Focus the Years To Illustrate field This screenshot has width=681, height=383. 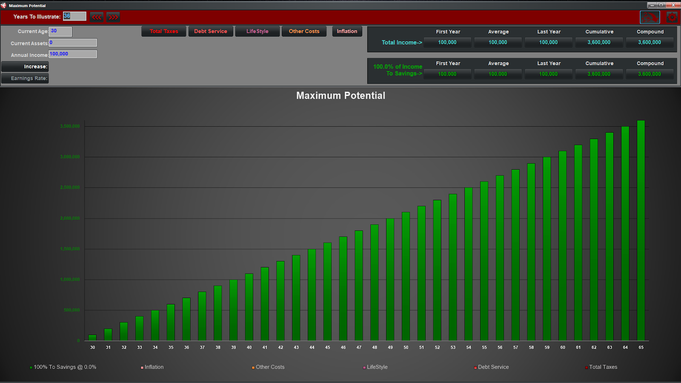(74, 16)
